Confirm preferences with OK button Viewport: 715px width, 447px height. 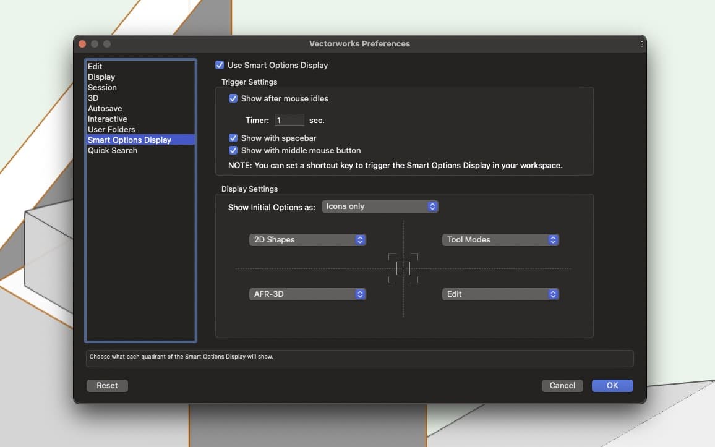pos(612,386)
